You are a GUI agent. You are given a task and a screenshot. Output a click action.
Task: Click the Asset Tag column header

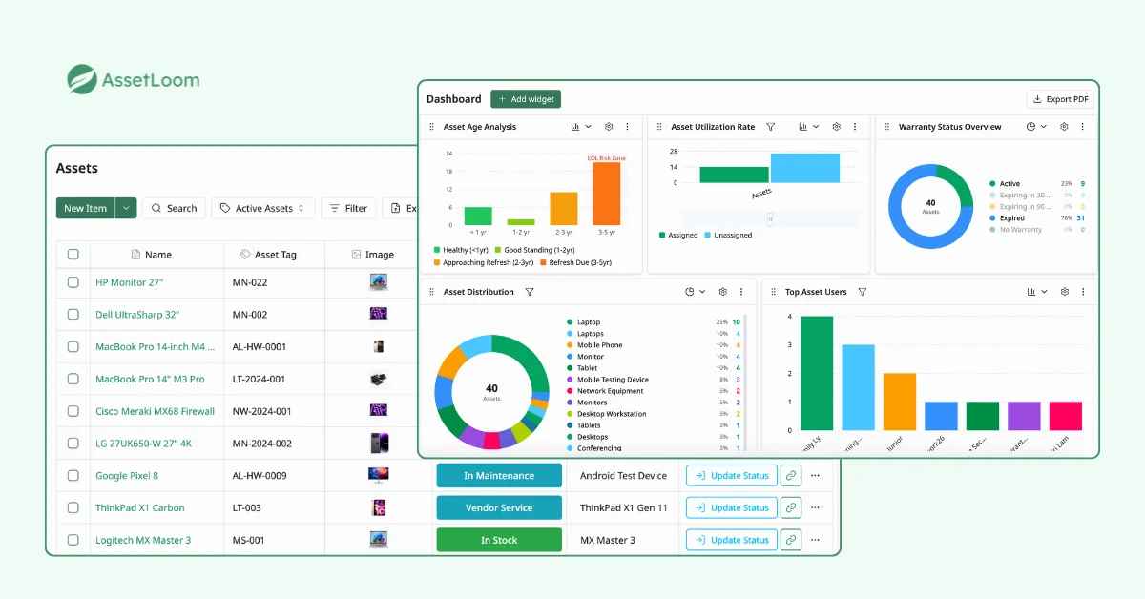click(268, 255)
